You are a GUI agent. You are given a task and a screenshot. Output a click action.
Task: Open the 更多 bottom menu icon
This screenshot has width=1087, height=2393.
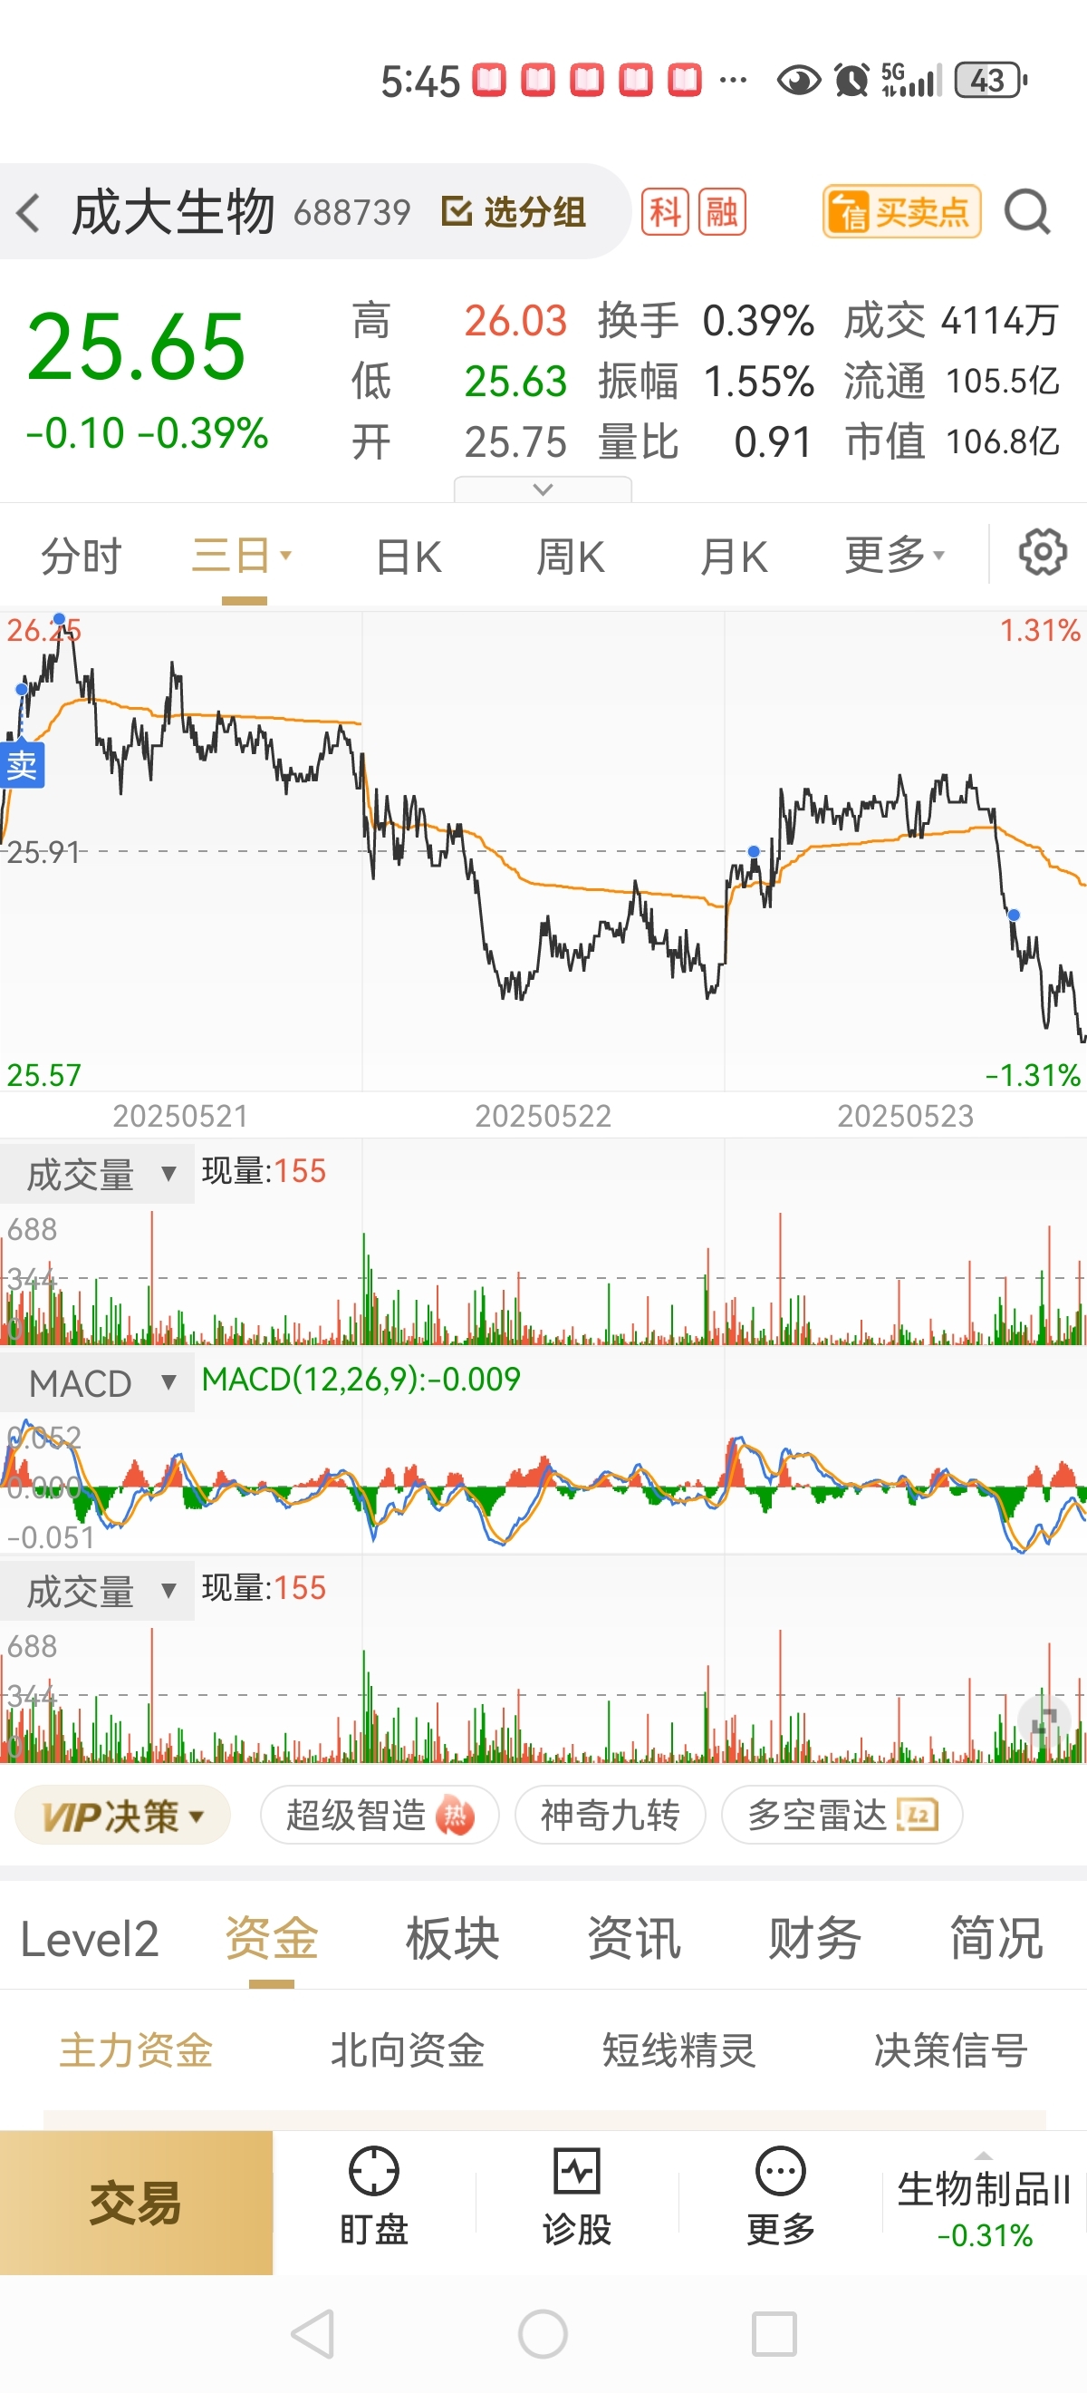[x=781, y=2196]
